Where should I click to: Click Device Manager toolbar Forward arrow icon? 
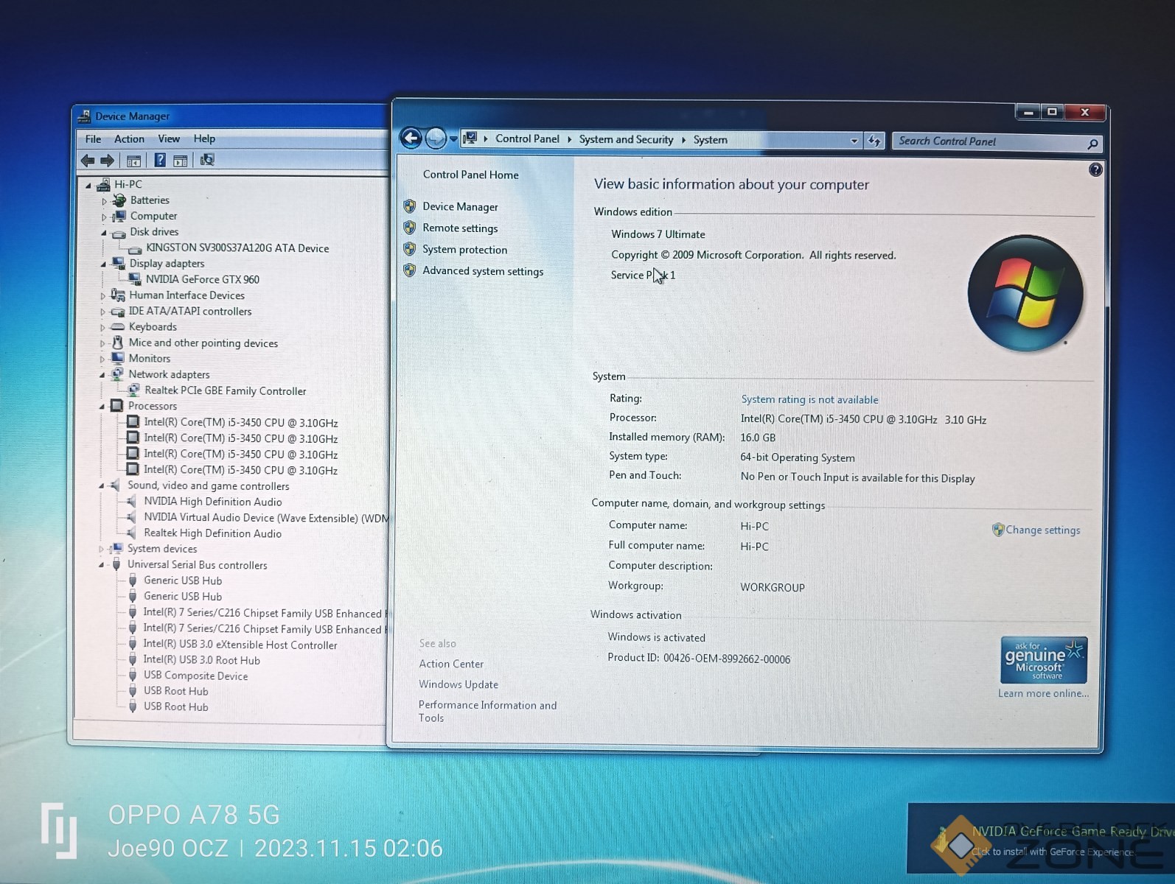coord(108,161)
